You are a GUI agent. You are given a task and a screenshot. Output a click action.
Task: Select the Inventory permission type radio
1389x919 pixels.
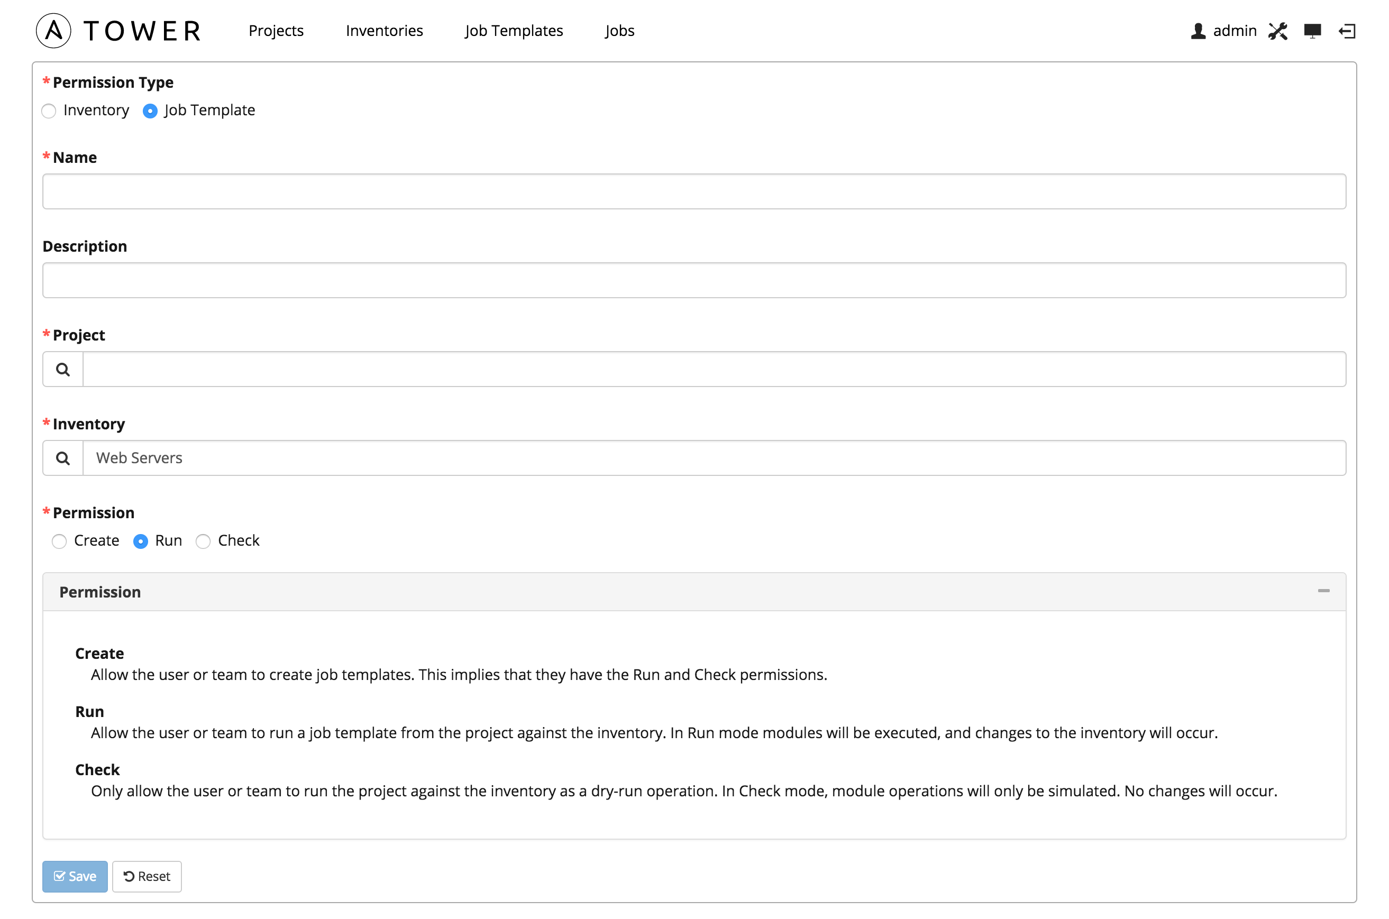tap(49, 111)
